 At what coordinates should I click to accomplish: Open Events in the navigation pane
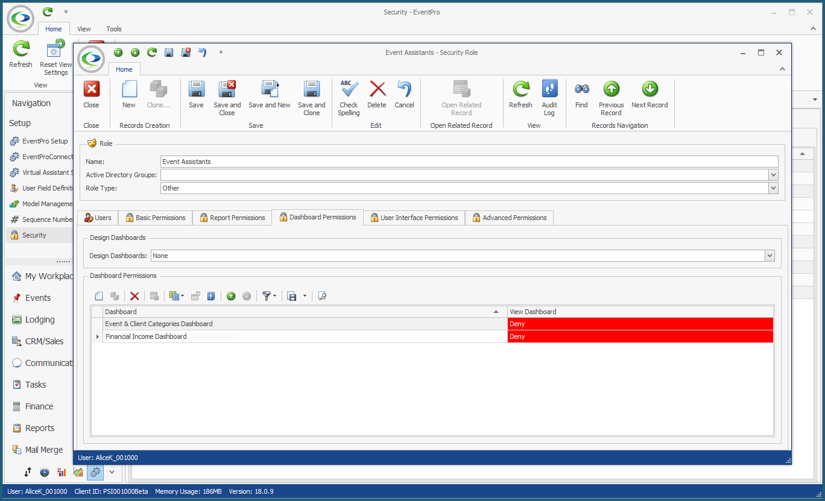point(38,298)
